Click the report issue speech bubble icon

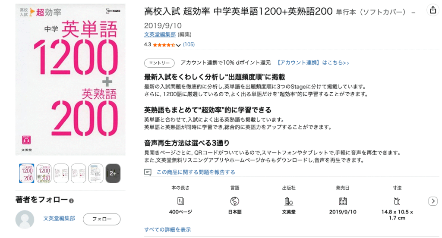tap(148, 172)
